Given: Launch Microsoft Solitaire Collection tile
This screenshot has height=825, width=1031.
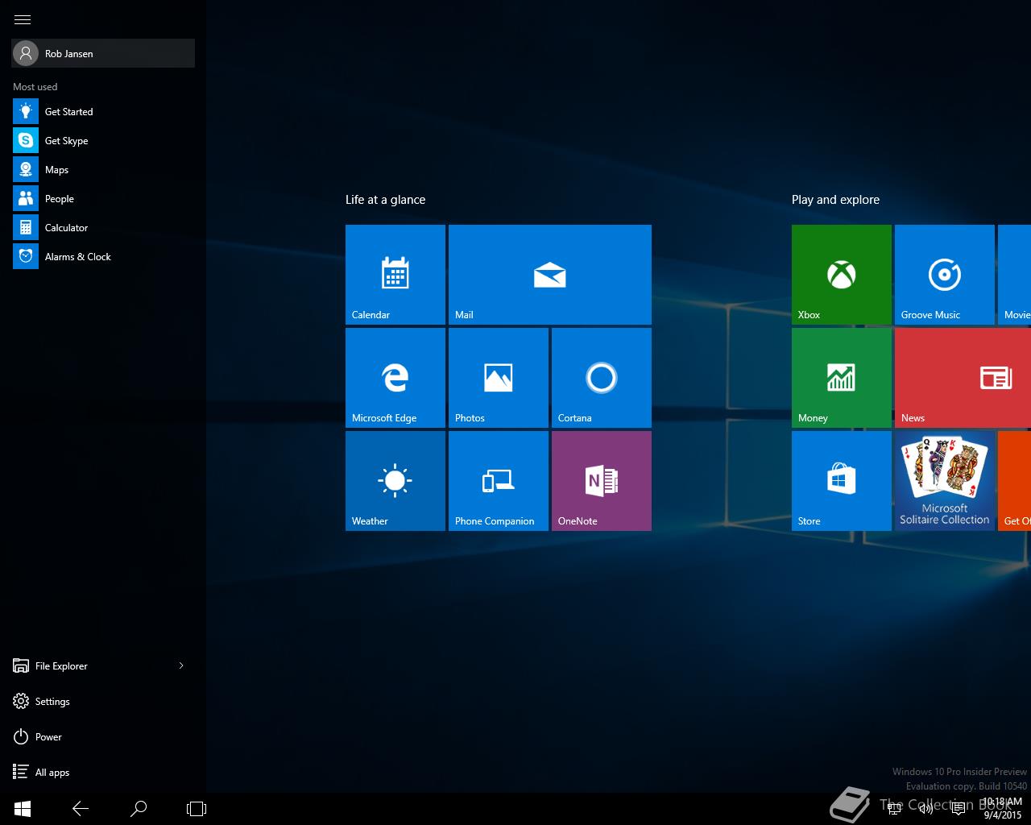Looking at the screenshot, I should 945,481.
